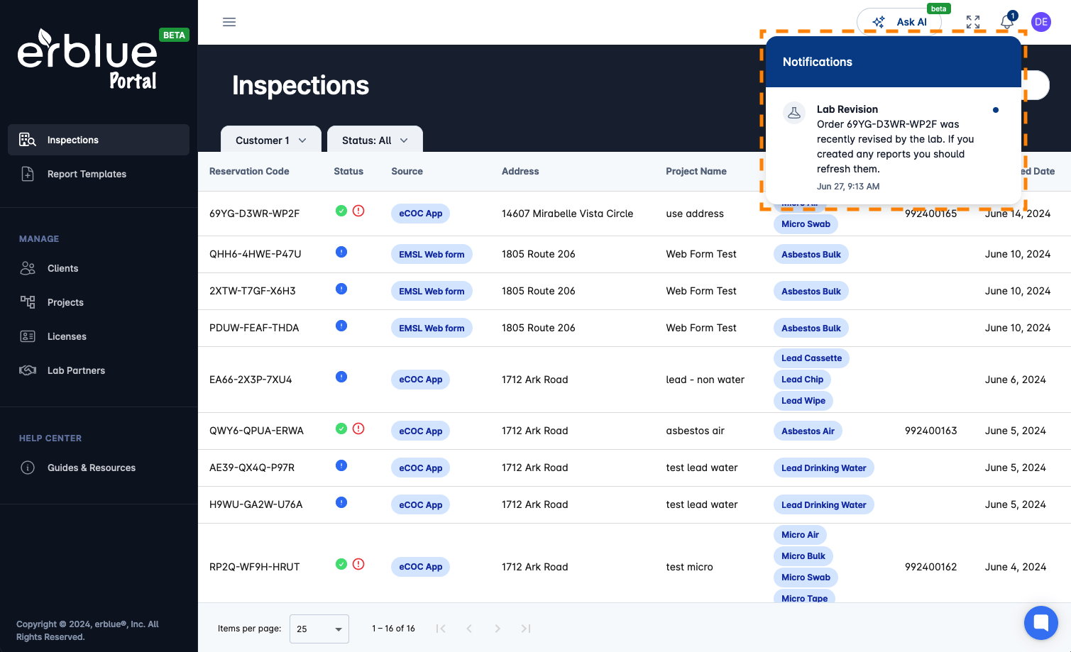Click the unread dot on Lab Revision
This screenshot has height=652, width=1071.
coord(996,110)
